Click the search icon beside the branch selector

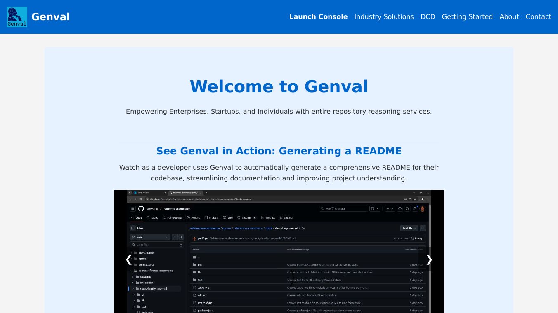181,237
